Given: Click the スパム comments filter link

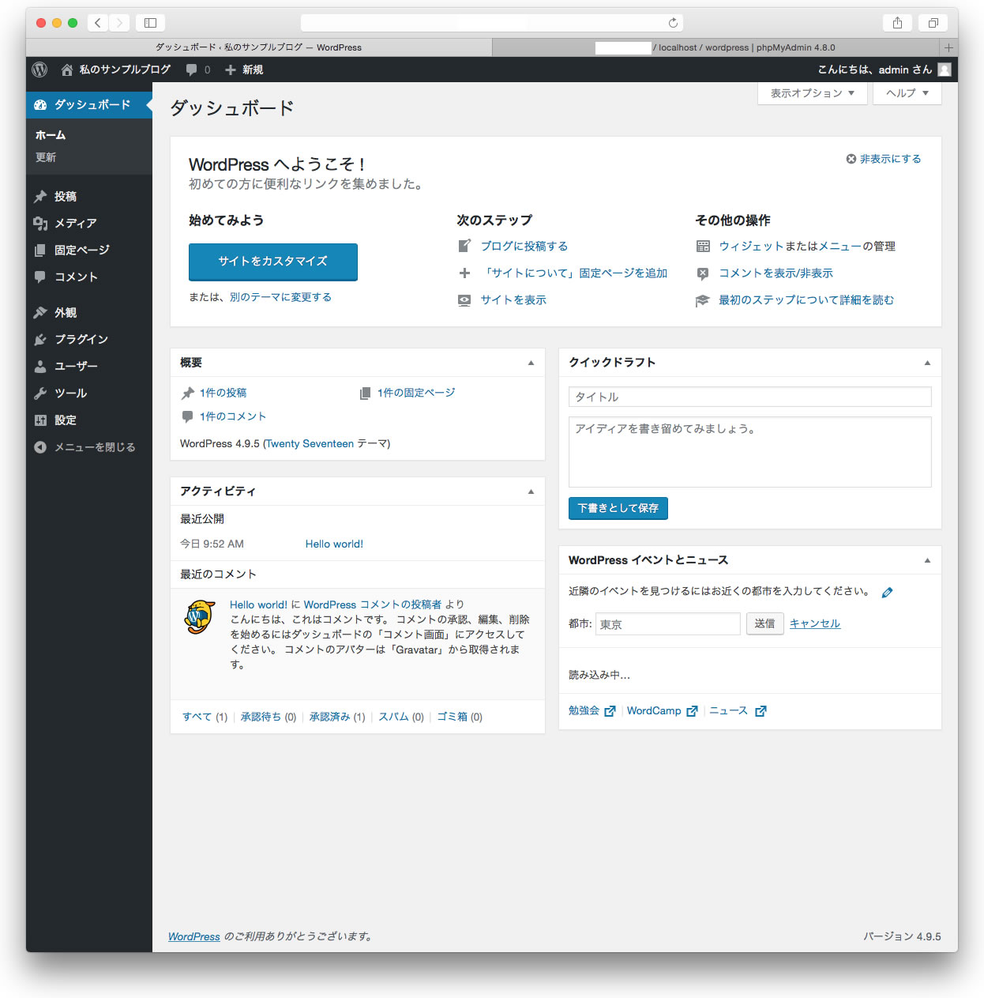Looking at the screenshot, I should click(393, 717).
